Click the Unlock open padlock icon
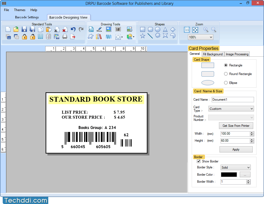Image resolution: width=264 pixels, height=204 pixels. coord(32,36)
